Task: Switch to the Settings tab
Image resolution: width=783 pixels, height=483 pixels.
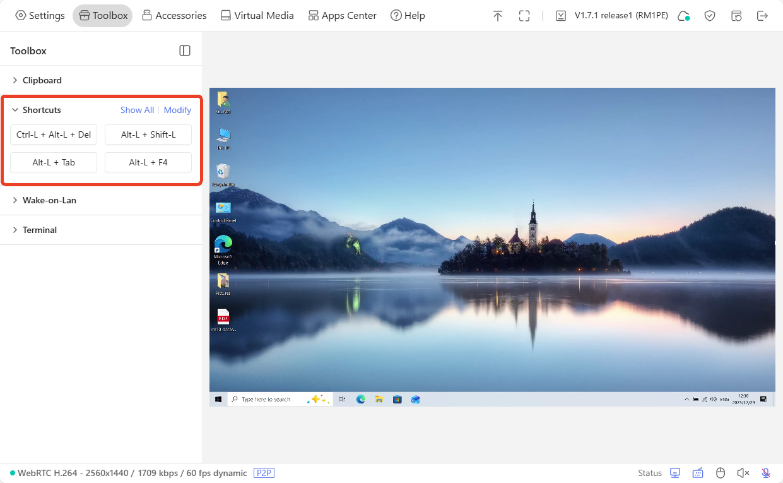Action: point(40,15)
